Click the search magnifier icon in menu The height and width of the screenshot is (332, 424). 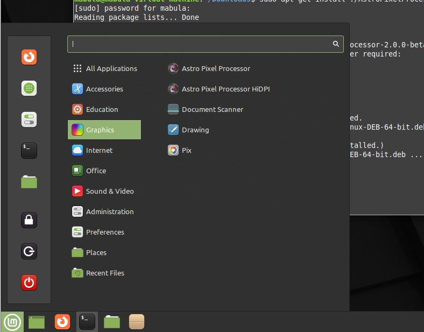(x=336, y=44)
